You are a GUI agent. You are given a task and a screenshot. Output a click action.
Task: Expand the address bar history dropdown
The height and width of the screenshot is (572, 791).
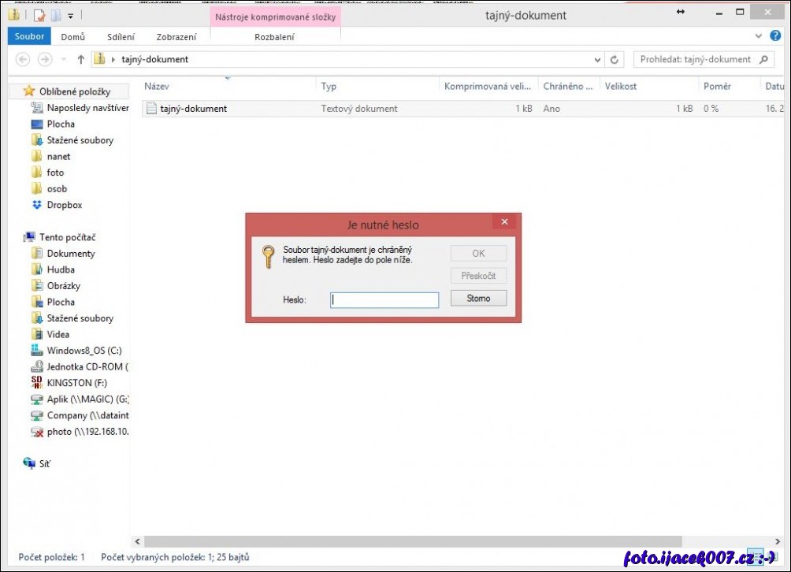[x=597, y=60]
